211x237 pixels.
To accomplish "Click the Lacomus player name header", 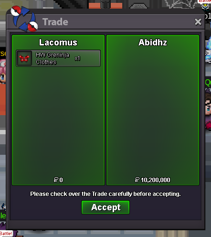I will 58,43.
